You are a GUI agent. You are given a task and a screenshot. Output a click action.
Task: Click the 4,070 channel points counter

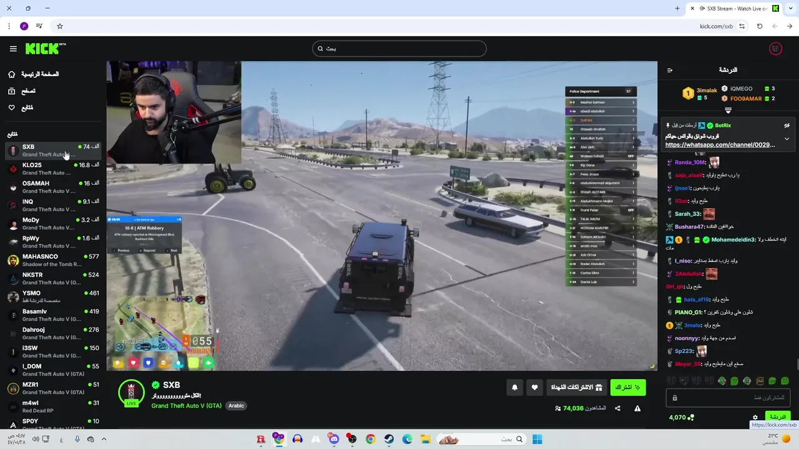click(681, 417)
